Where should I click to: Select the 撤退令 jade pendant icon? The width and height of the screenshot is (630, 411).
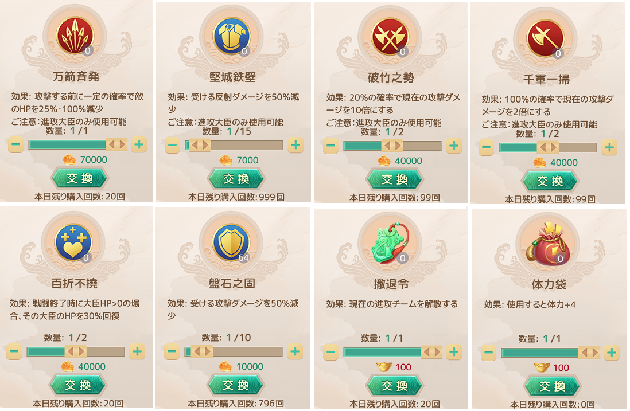click(x=390, y=244)
